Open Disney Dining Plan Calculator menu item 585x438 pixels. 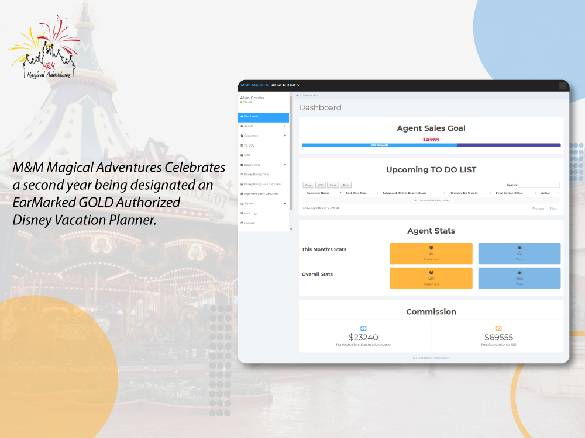pos(262,184)
